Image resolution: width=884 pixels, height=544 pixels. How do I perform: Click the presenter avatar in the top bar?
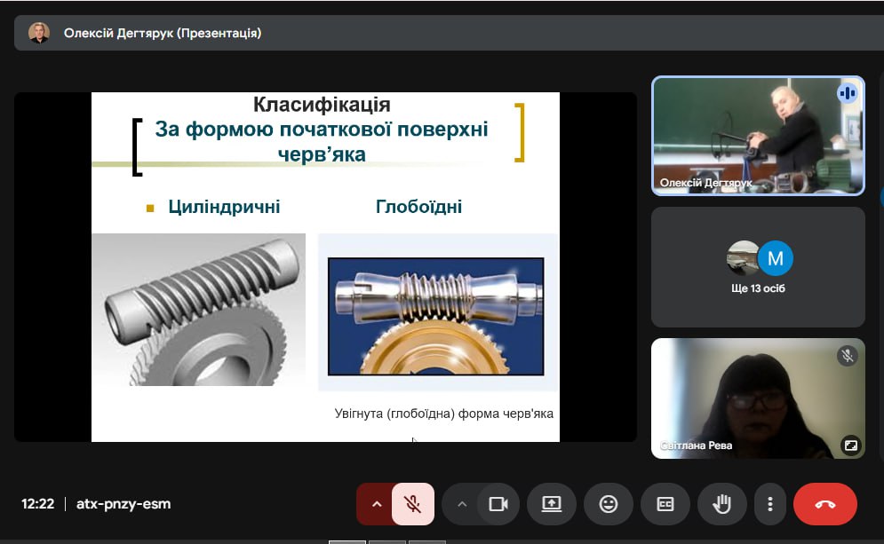(39, 33)
